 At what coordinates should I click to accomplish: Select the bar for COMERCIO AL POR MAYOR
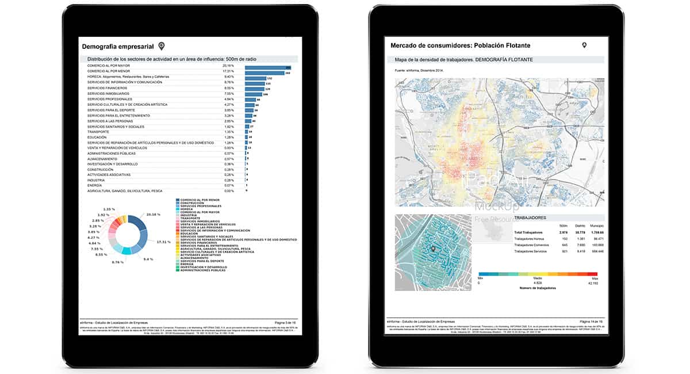[x=269, y=67]
